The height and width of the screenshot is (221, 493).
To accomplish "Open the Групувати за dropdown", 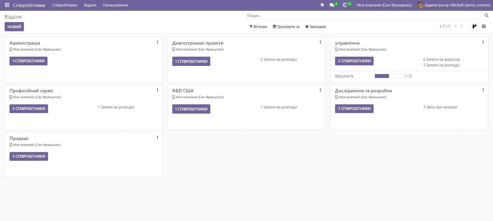I will pos(286,27).
